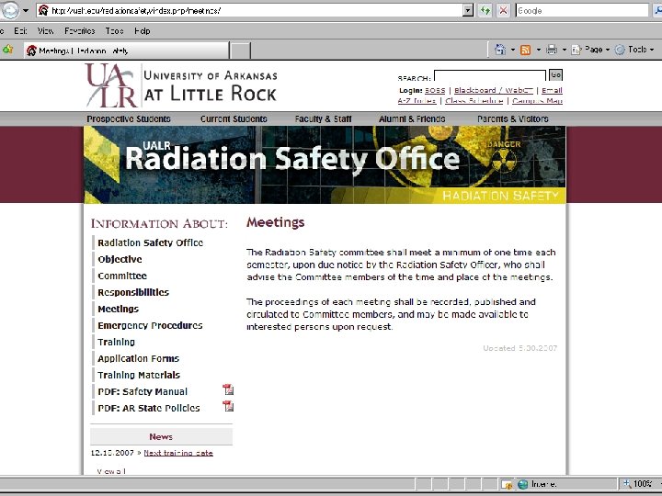The width and height of the screenshot is (662, 496).
Task: Click the Internet zone globe icon
Action: pyautogui.click(x=522, y=484)
